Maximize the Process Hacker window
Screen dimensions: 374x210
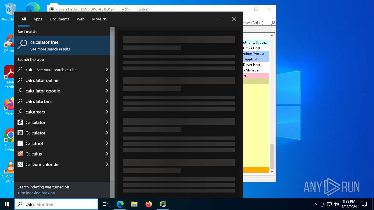click(x=256, y=9)
